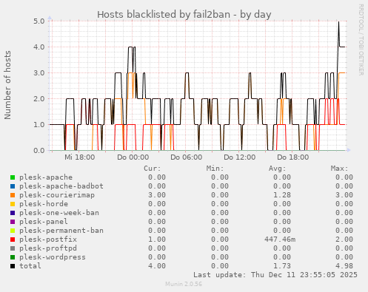This screenshot has width=368, height=292.
Task: Select the plesk-proftpd legend label
Action: click(x=48, y=248)
